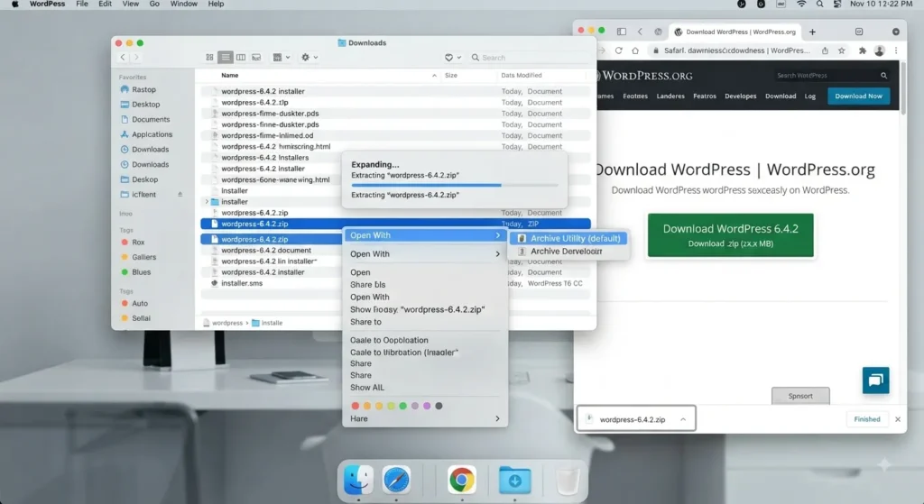Image resolution: width=924 pixels, height=504 pixels.
Task: Select the Blues green tag in sidebar
Action: (141, 272)
